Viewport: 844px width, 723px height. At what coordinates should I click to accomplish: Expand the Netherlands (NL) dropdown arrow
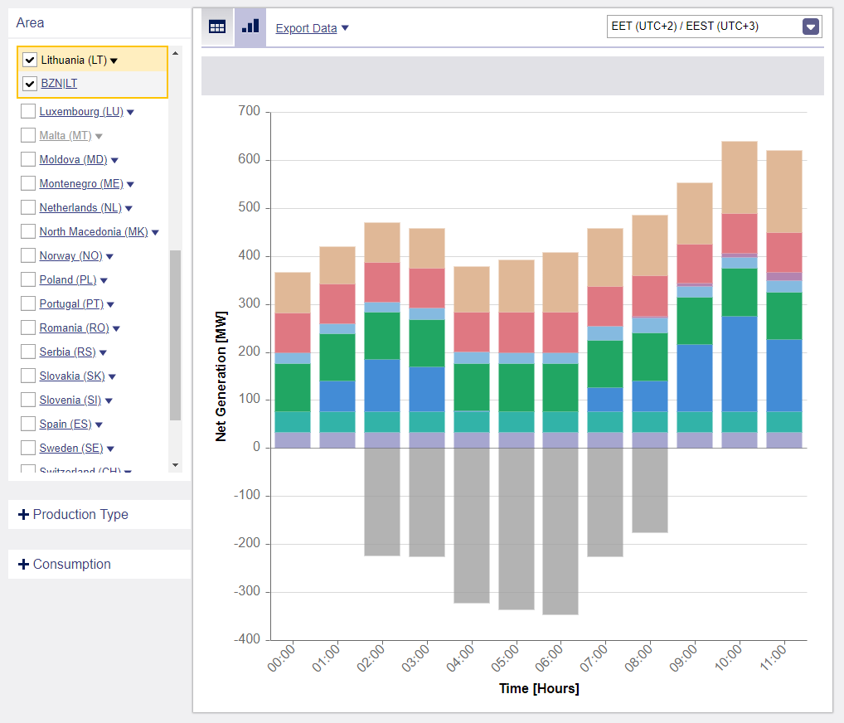[129, 208]
